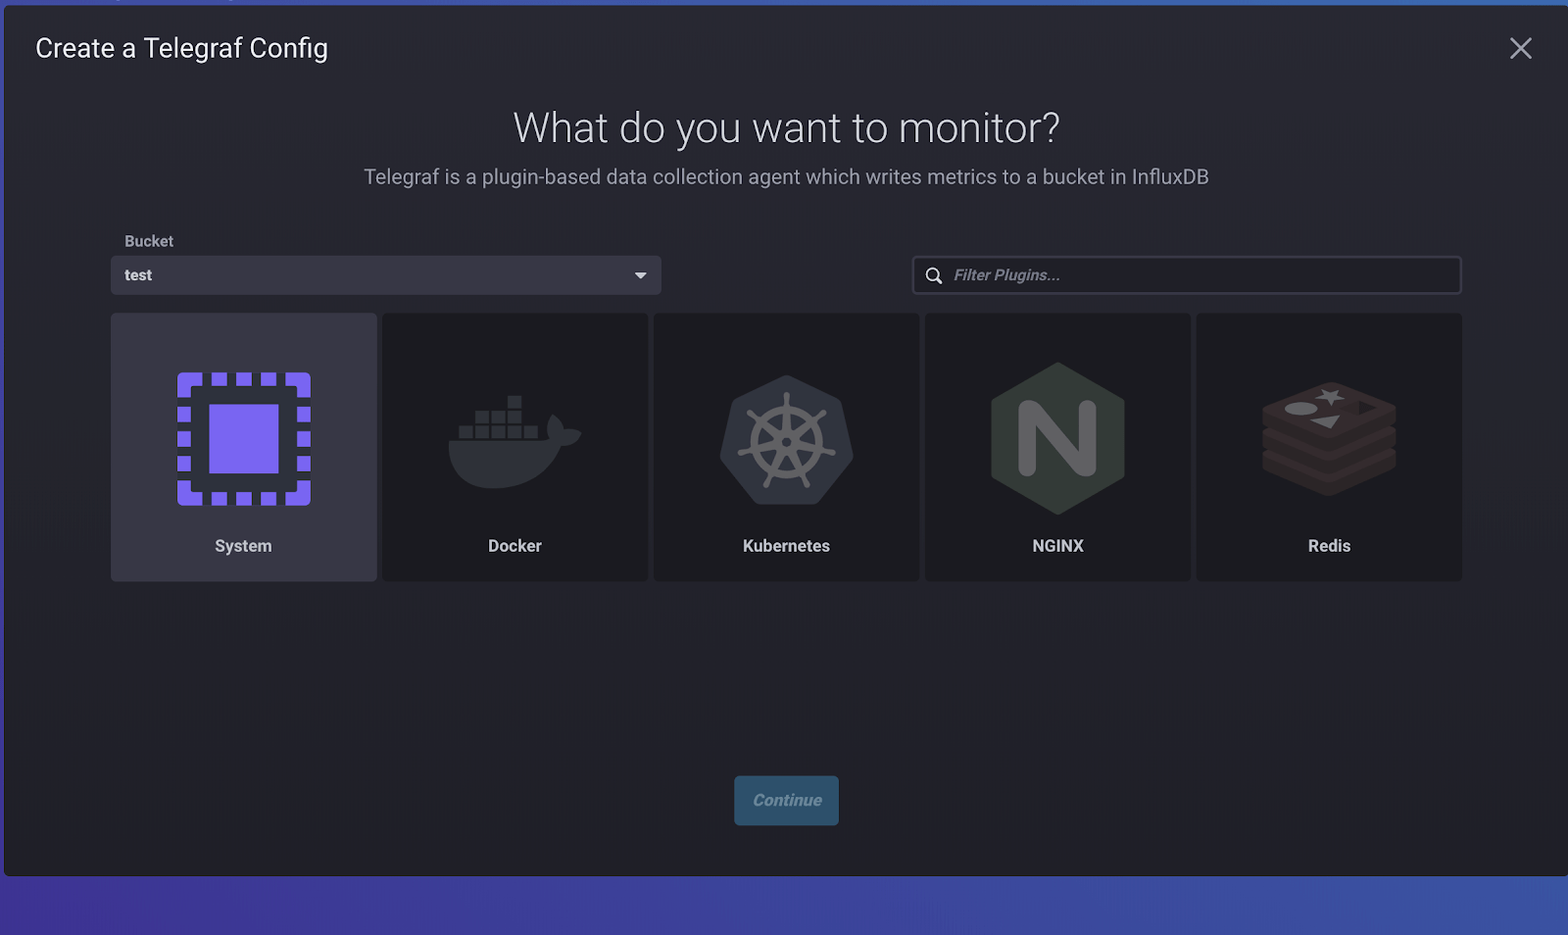Pick the Redis monitoring tile
This screenshot has height=935, width=1568.
click(x=1328, y=447)
